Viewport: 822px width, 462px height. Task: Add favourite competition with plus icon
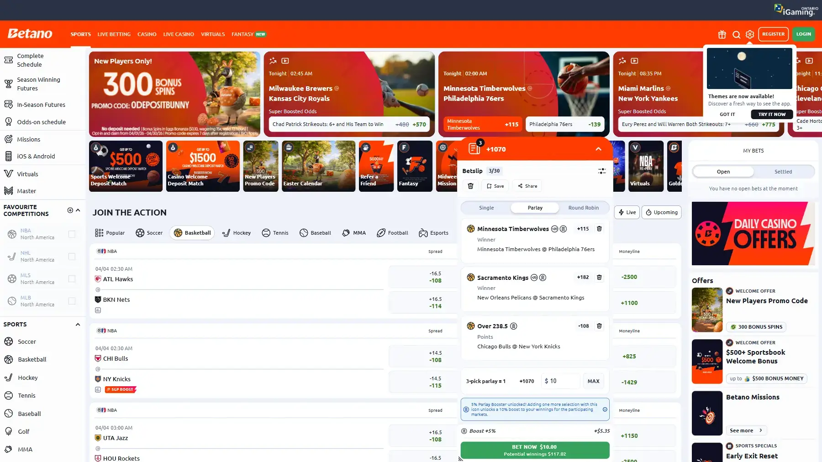(70, 210)
